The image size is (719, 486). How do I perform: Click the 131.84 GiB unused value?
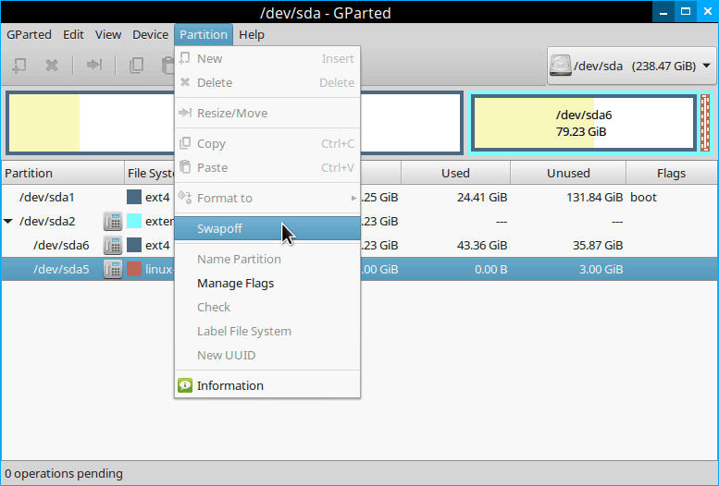point(594,198)
